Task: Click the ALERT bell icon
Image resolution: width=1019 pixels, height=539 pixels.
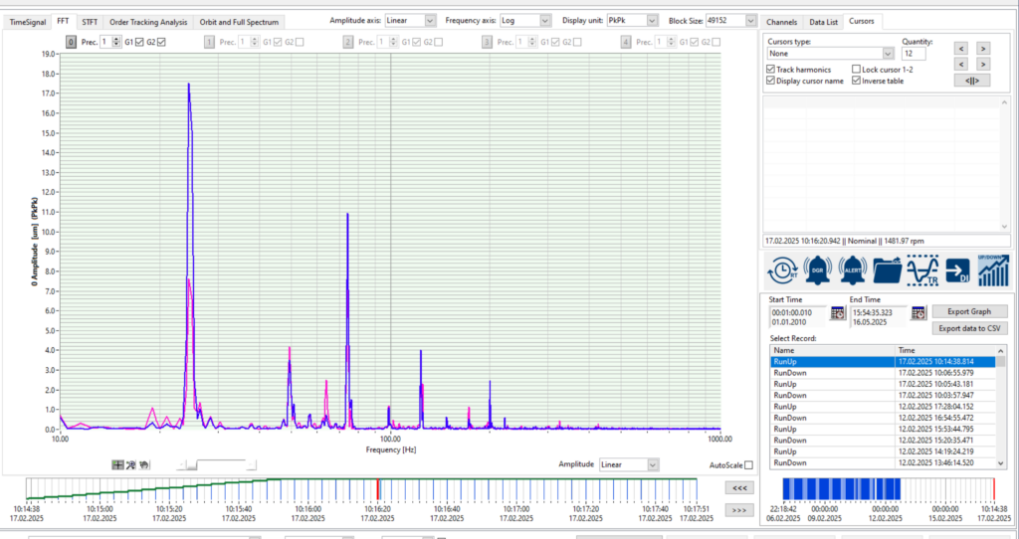Action: point(853,270)
